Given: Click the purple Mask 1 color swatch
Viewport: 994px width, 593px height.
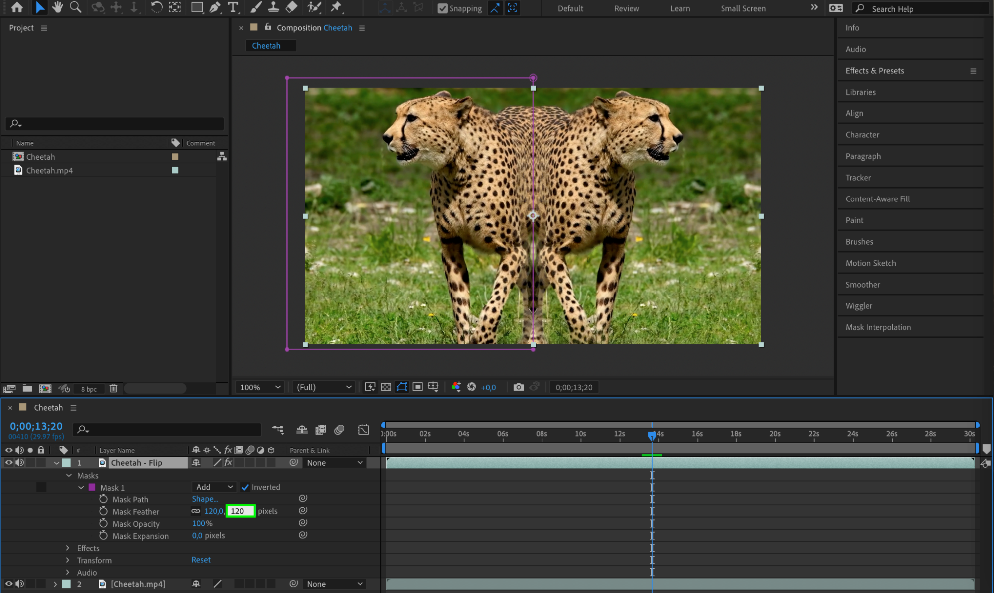Looking at the screenshot, I should pyautogui.click(x=92, y=487).
